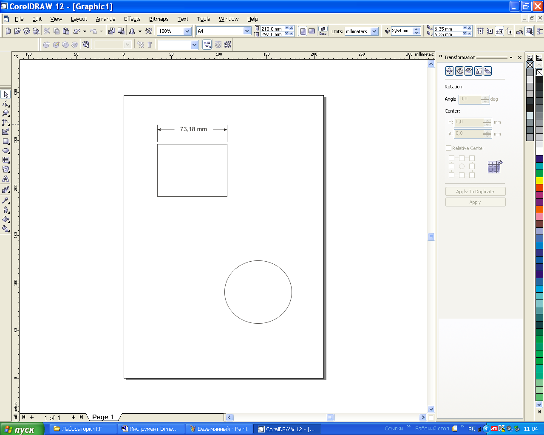Viewport: 544px width, 435px height.
Task: Select the Ellipse tool
Action: pos(6,151)
